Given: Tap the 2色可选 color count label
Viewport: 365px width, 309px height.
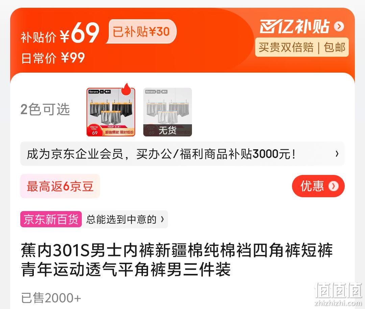Looking at the screenshot, I should pyautogui.click(x=45, y=109).
